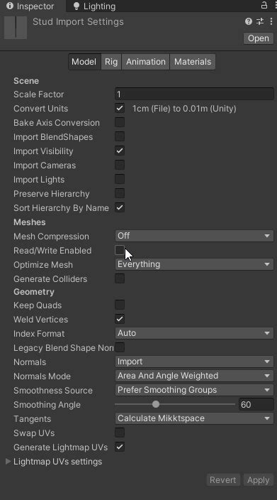Enable Read/Write Enabled checkbox
Image resolution: width=277 pixels, height=500 pixels.
point(120,250)
